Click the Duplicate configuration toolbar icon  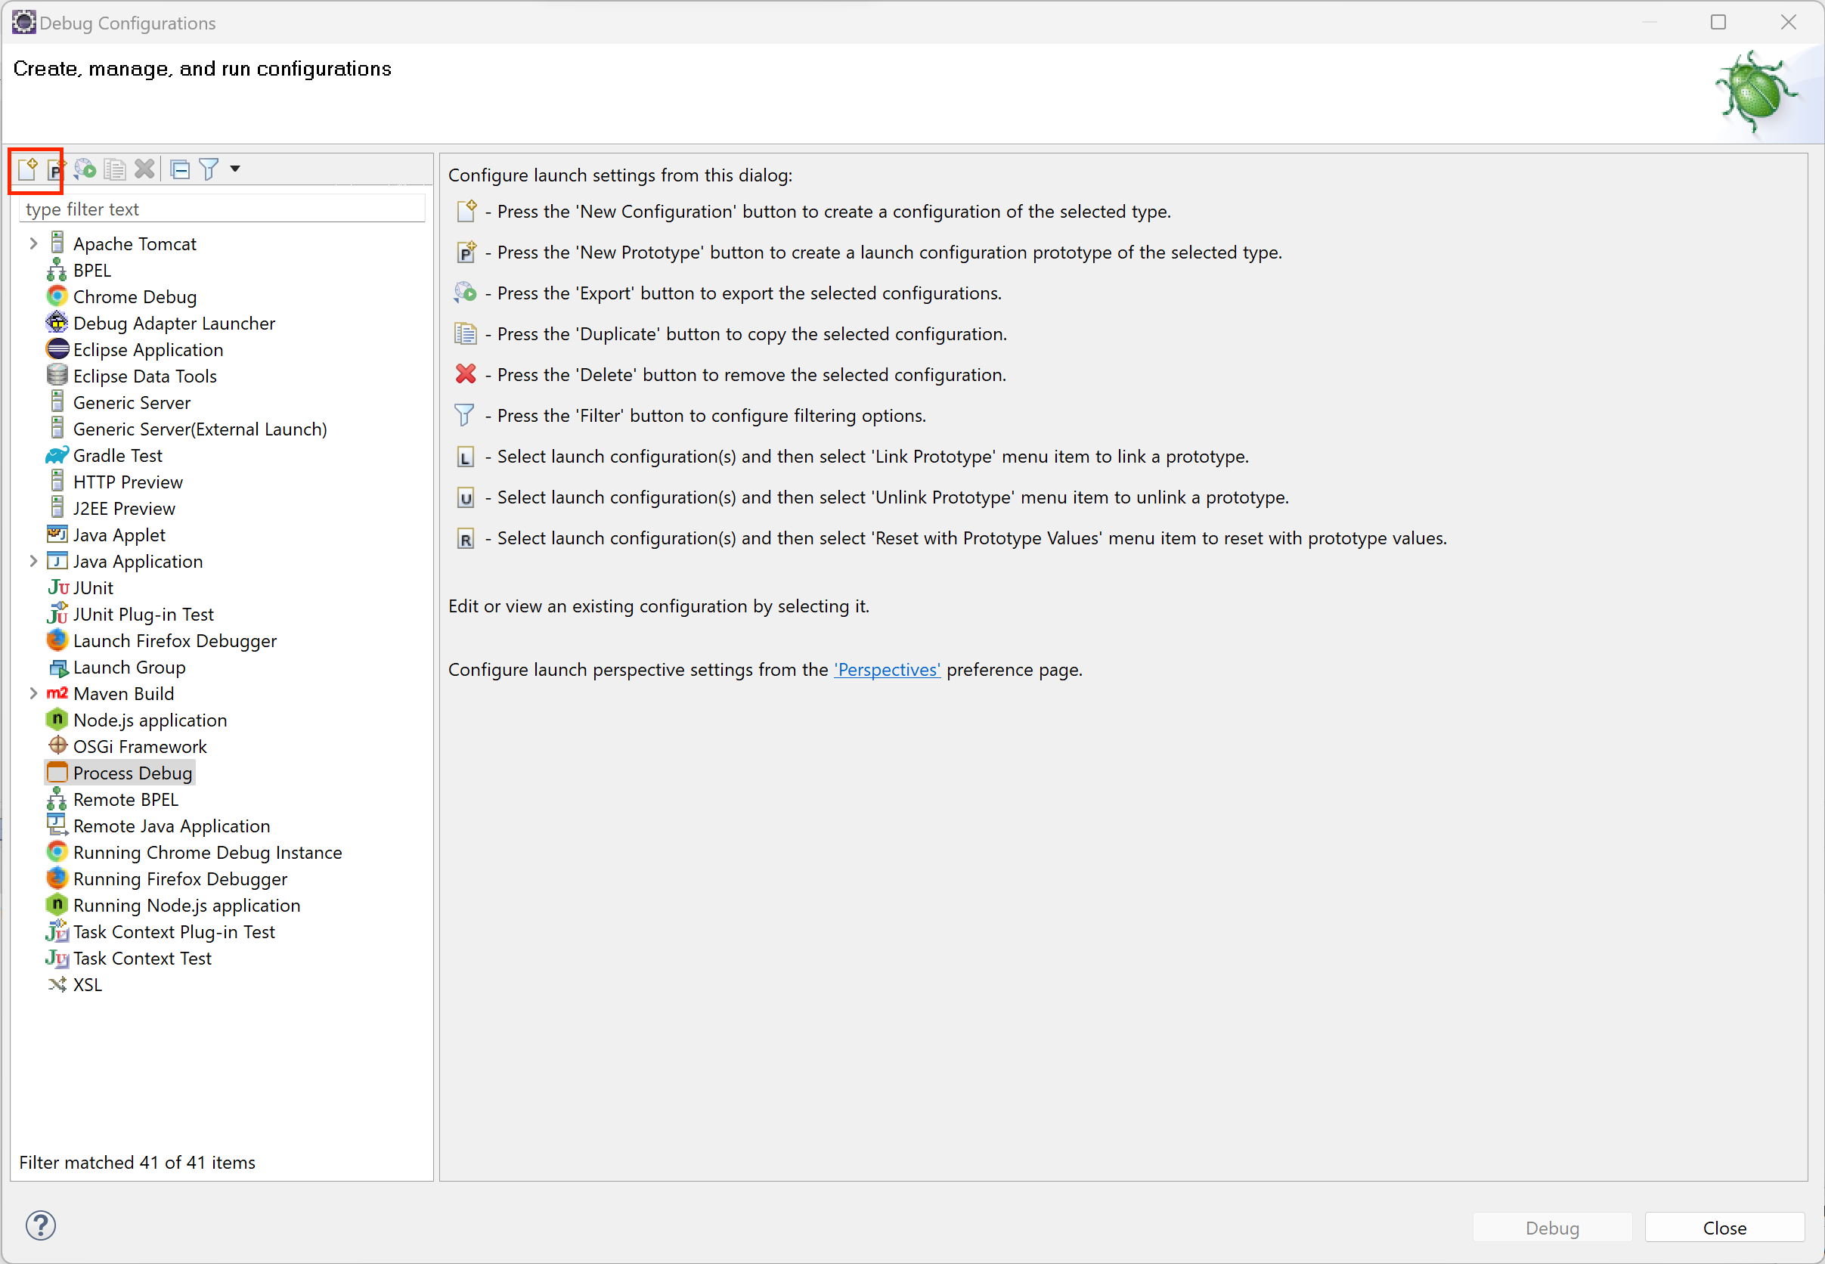[x=115, y=169]
